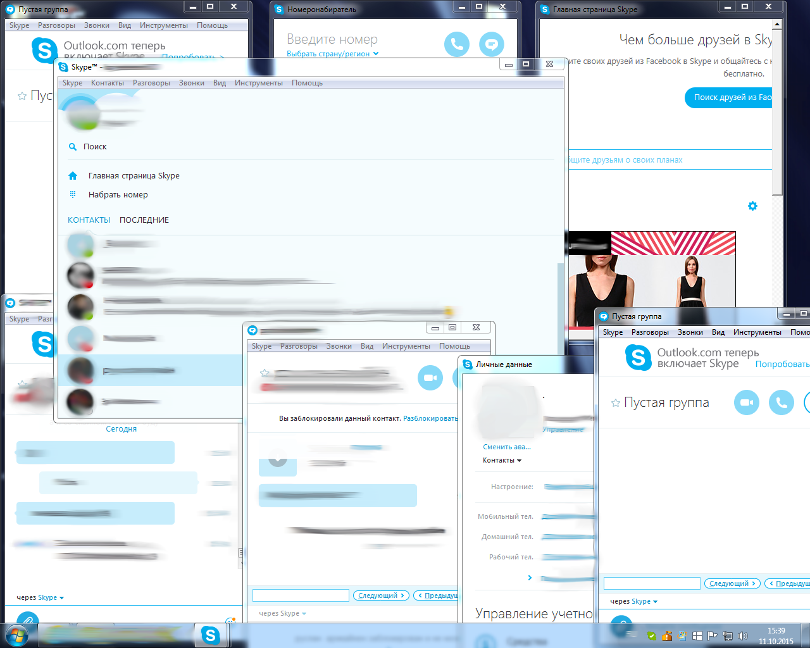Click favorite star in blocked contact window
810x648 pixels.
click(265, 373)
